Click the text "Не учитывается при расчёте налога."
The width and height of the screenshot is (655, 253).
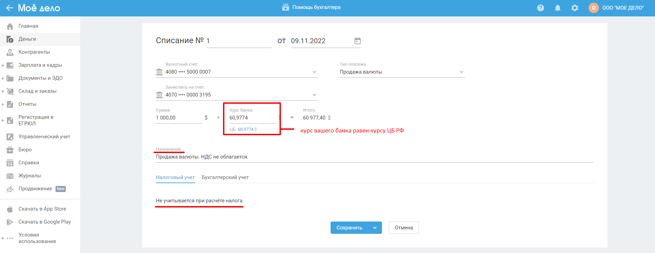click(x=200, y=201)
